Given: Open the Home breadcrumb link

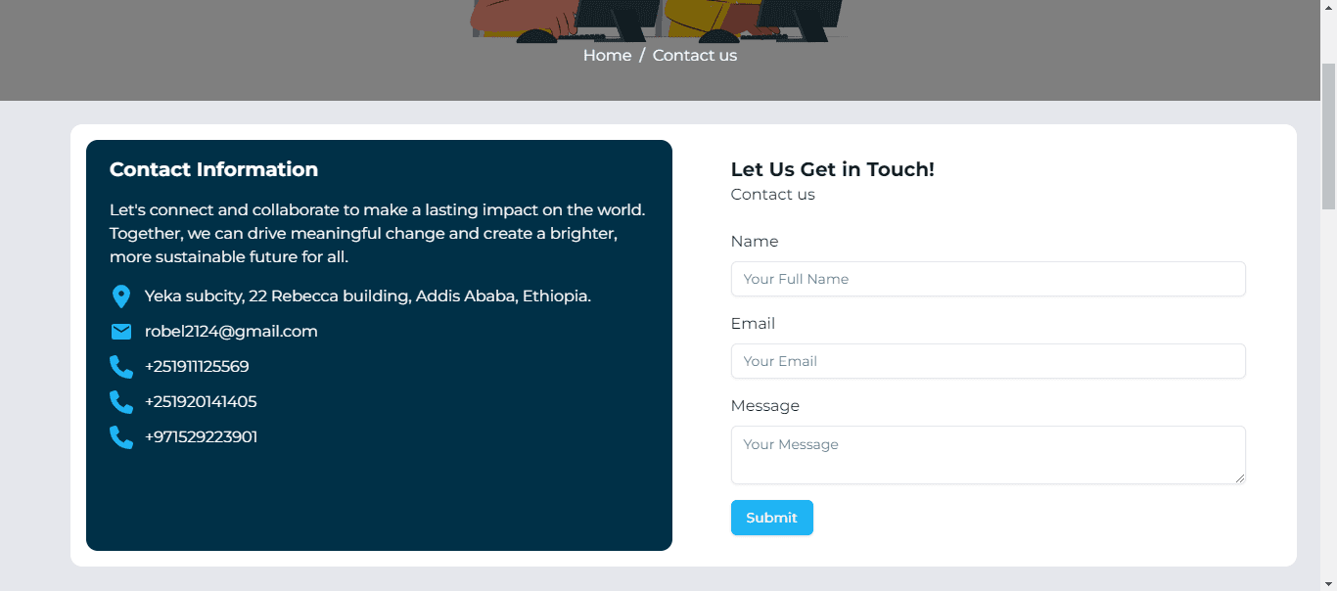Looking at the screenshot, I should [607, 56].
